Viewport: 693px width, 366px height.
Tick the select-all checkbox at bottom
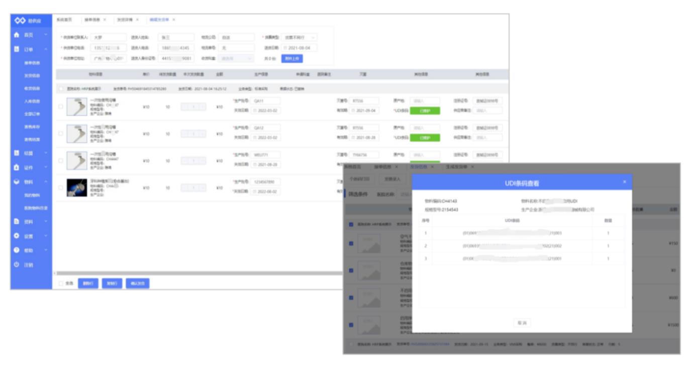click(x=61, y=284)
